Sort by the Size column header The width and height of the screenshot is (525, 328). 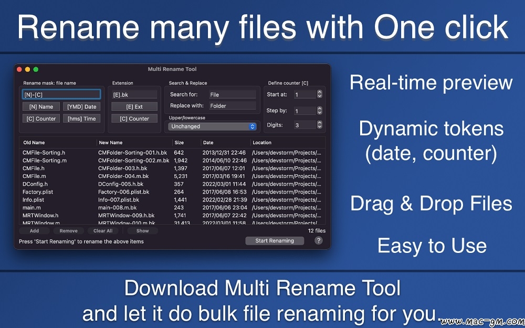pos(186,143)
